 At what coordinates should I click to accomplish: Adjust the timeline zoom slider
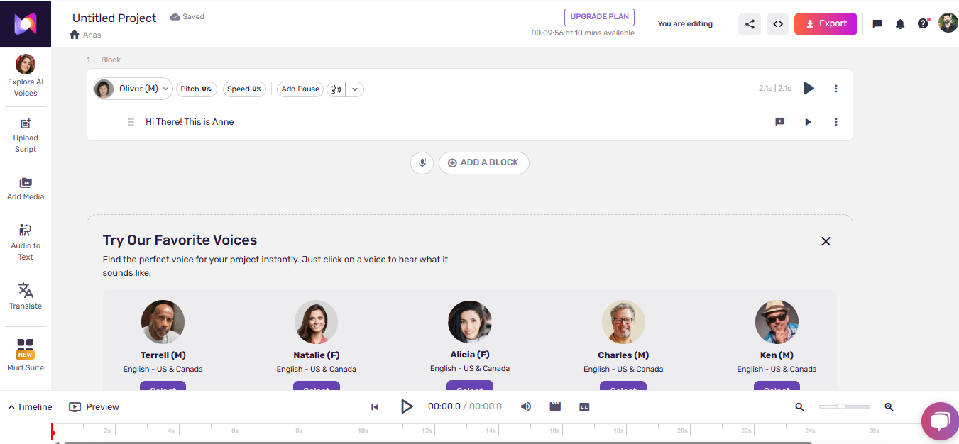coord(844,406)
